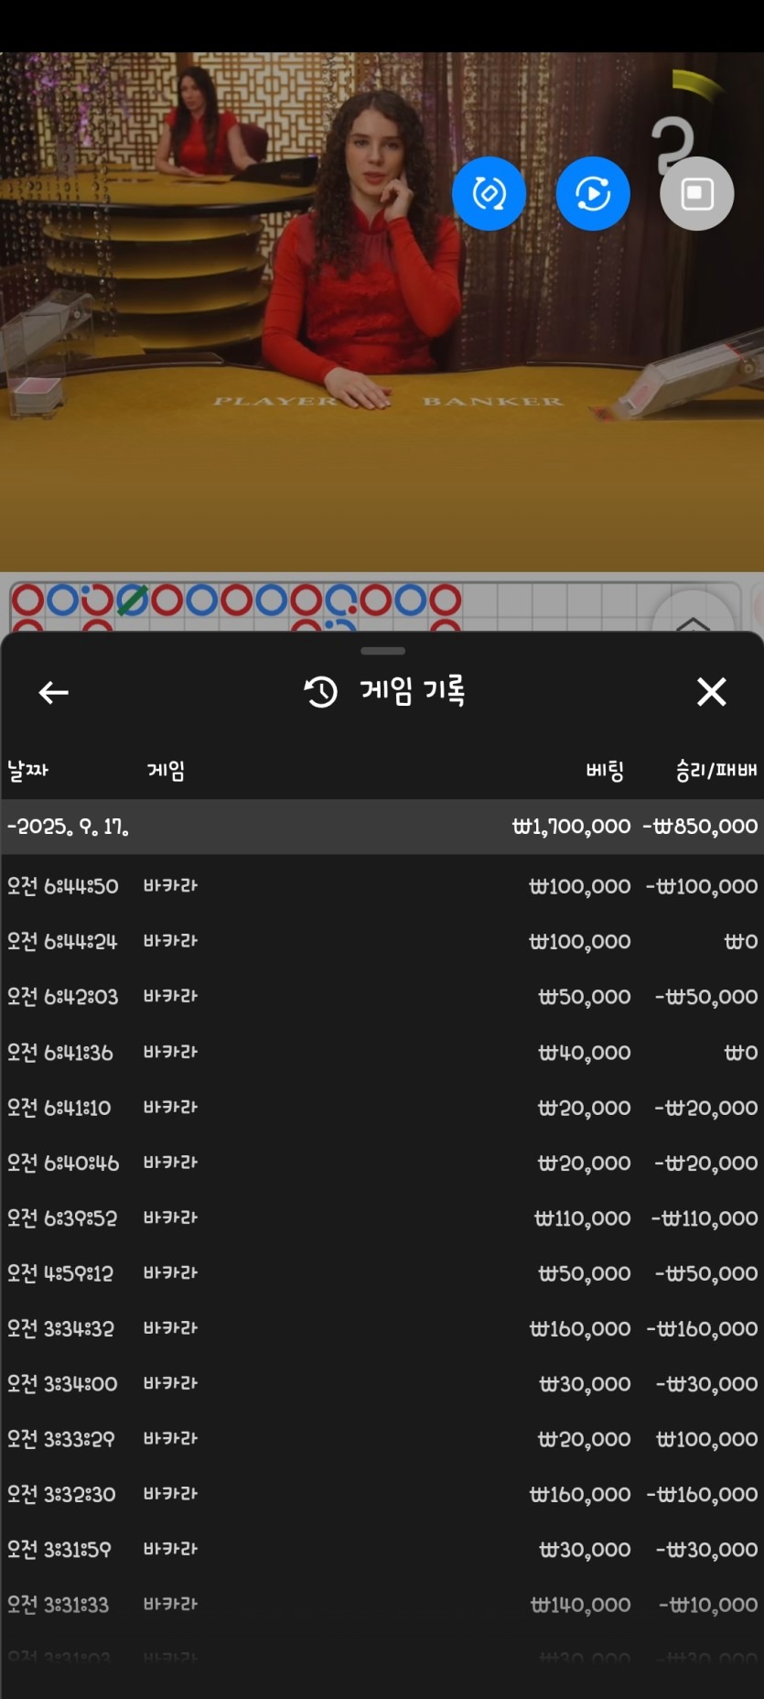764x1699 pixels.
Task: Open the 오전 6:39:52 ₩110,000 bet record
Action: (x=382, y=1218)
